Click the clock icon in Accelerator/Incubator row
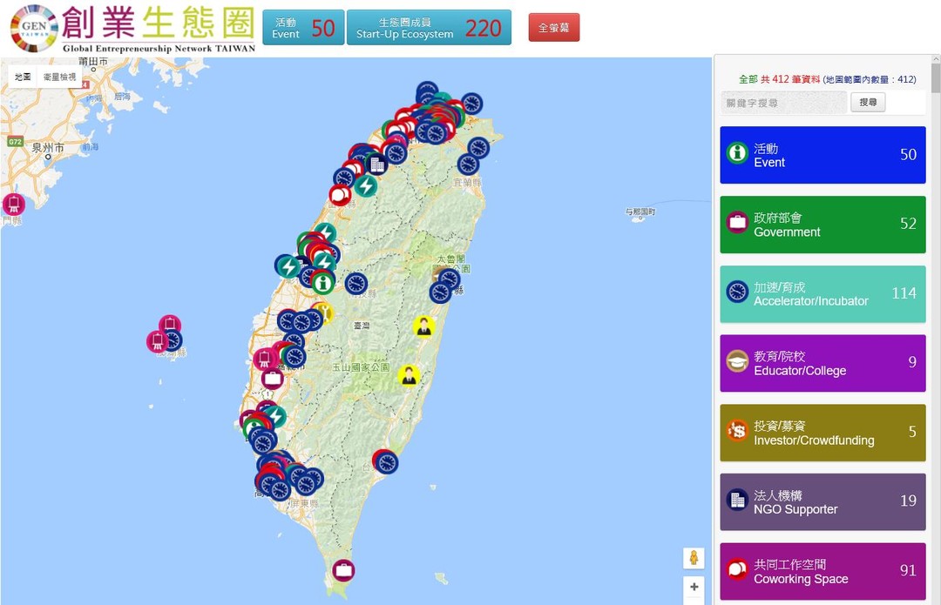941x605 pixels. pyautogui.click(x=737, y=292)
